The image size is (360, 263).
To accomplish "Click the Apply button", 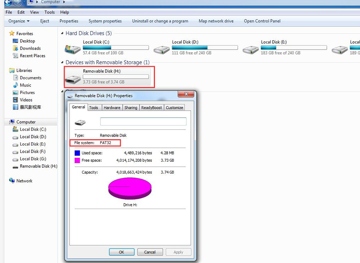I will point(179,252).
